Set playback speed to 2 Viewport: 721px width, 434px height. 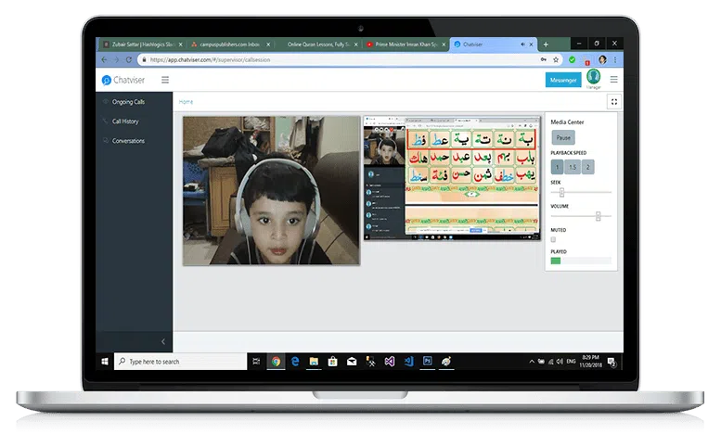click(588, 167)
